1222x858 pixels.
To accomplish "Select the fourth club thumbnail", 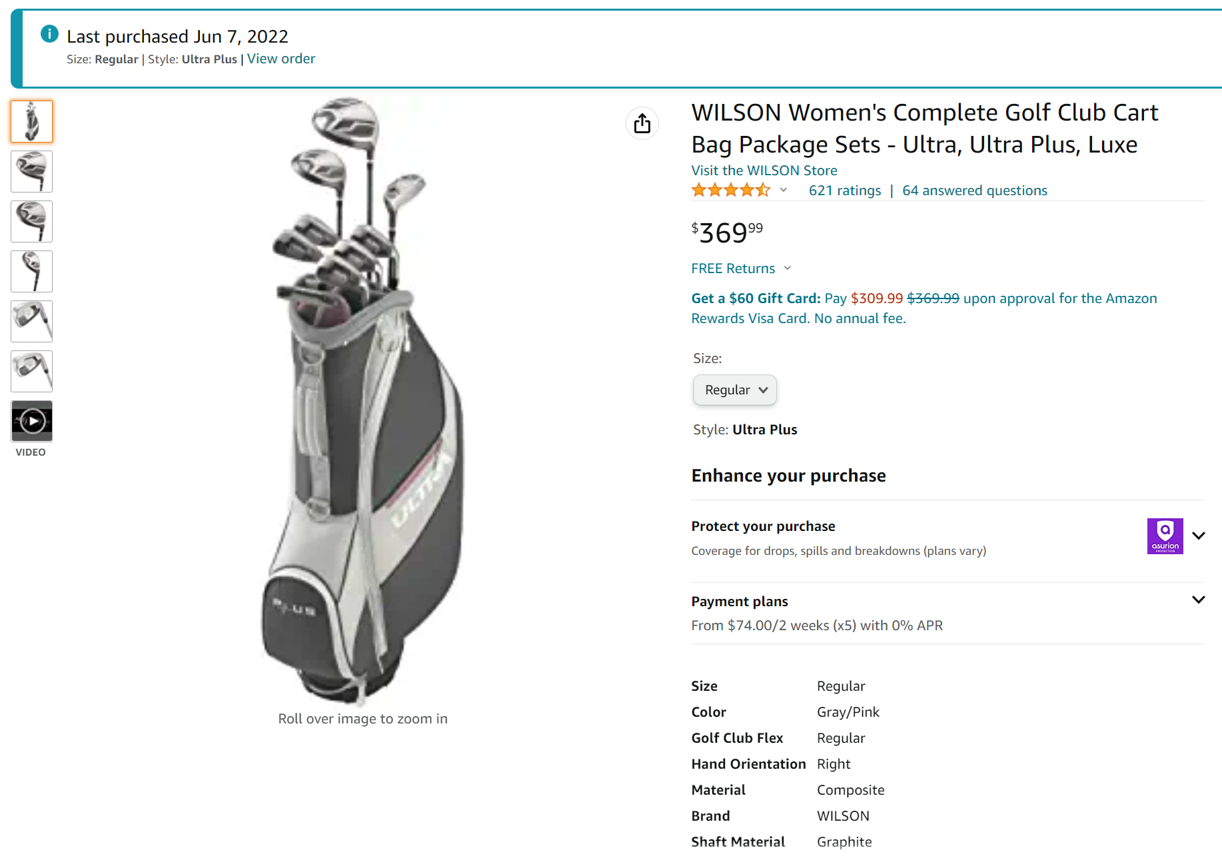I will pos(32,272).
